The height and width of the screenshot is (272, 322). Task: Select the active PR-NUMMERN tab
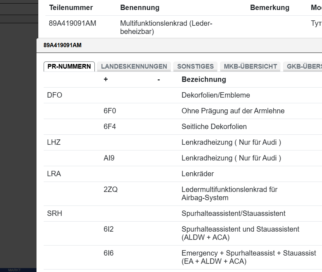[x=69, y=66]
